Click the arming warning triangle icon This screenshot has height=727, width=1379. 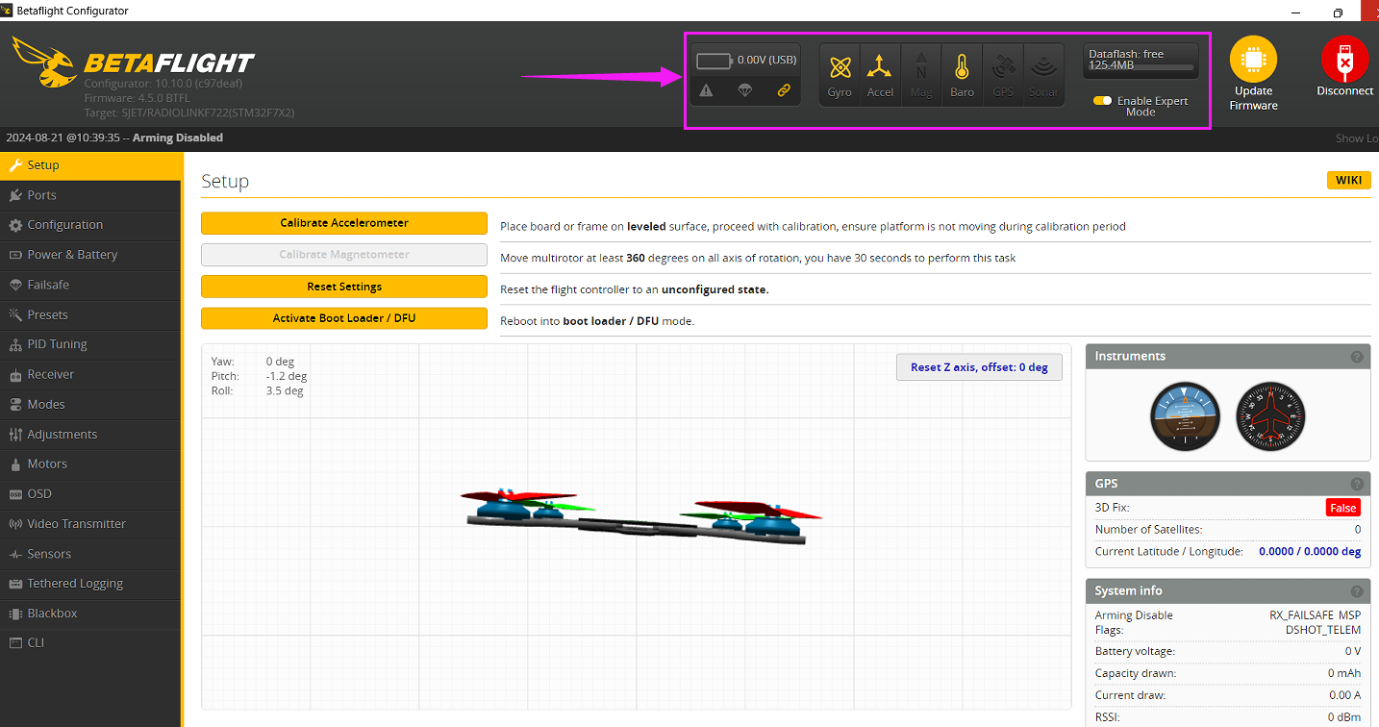tap(706, 90)
